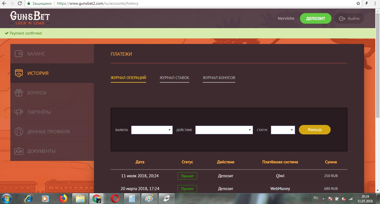Launch Firefox from the taskbar

pyautogui.click(x=63, y=199)
